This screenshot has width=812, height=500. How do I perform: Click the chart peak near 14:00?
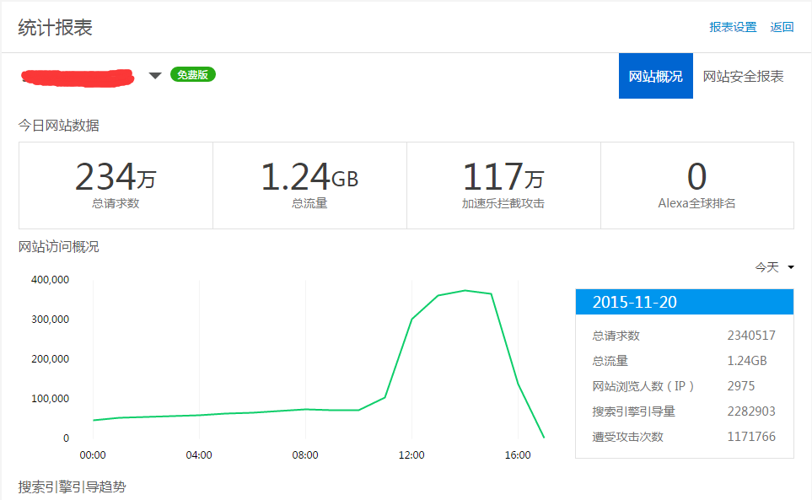[x=465, y=290]
